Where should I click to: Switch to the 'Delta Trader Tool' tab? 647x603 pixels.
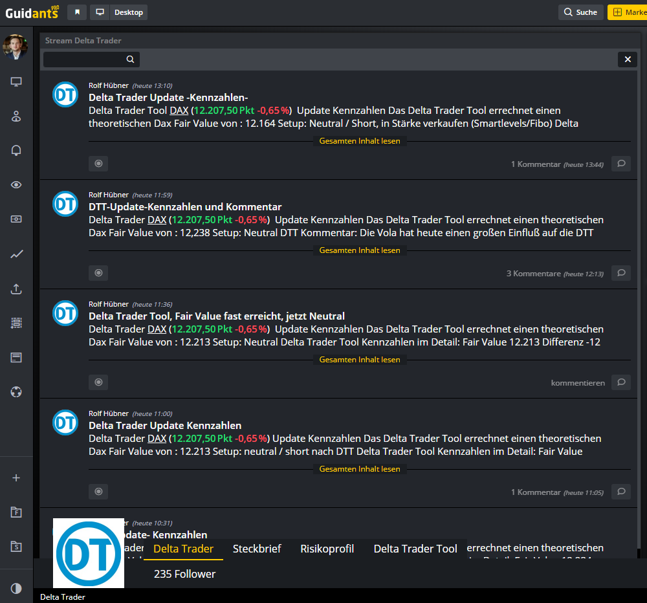(415, 549)
